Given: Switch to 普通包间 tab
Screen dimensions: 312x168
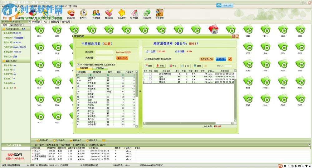Looking at the screenshot, I should click(55, 22).
